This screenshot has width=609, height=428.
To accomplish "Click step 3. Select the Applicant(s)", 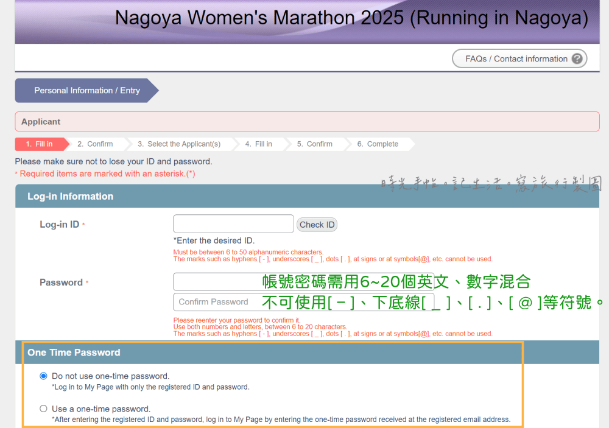I will [179, 144].
